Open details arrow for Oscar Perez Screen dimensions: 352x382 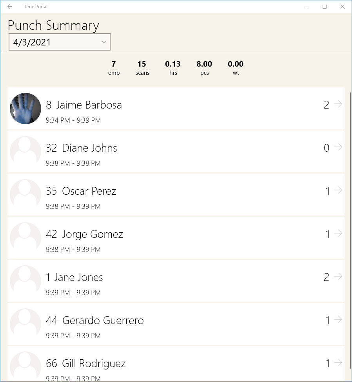338,190
